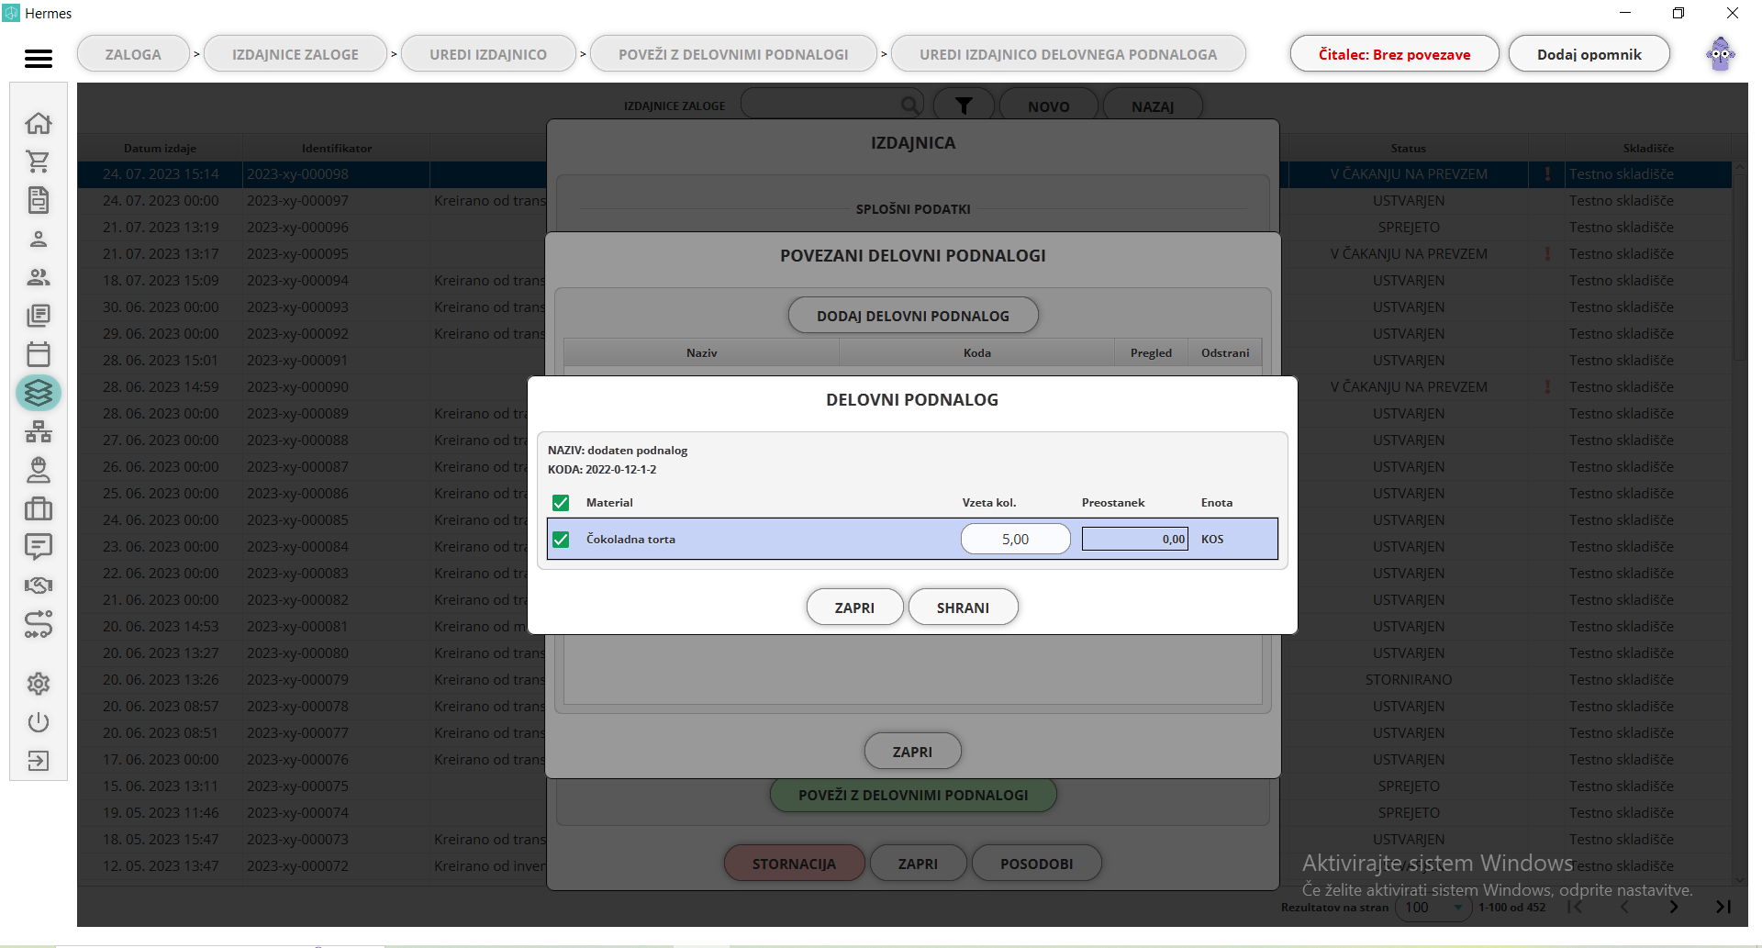The width and height of the screenshot is (1762, 948).
Task: Click the STORNIRANO status cell
Action: pos(1409,679)
